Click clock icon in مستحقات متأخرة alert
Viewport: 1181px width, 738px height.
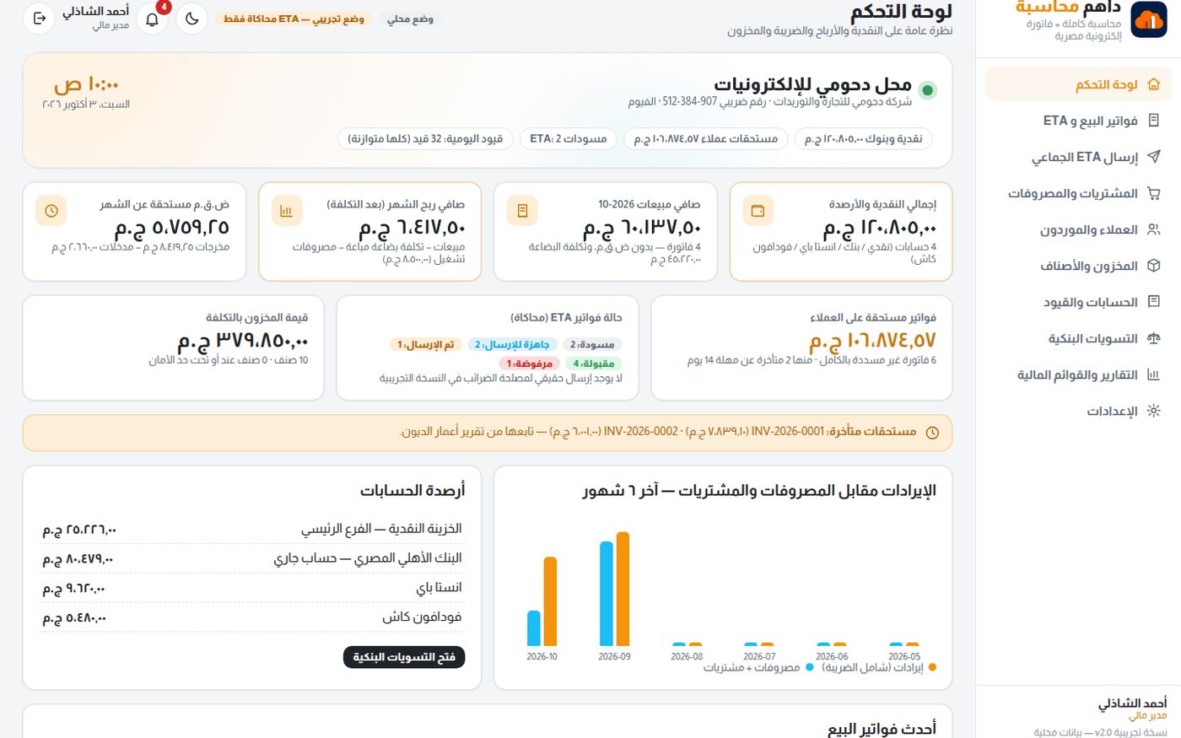[x=932, y=433]
